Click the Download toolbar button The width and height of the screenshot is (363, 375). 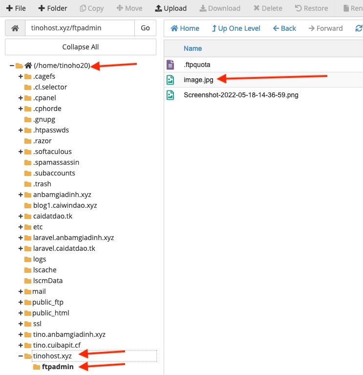(220, 8)
